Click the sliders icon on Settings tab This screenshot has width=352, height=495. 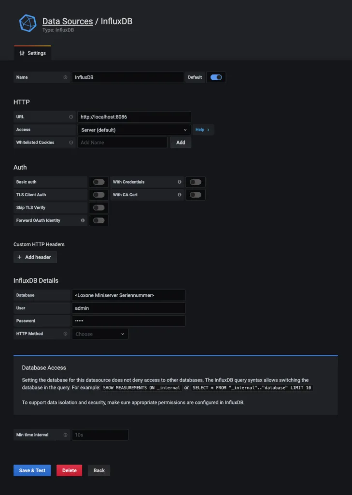(22, 53)
